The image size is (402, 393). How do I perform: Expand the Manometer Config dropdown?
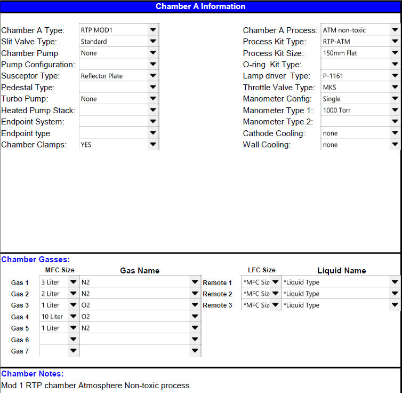click(395, 98)
